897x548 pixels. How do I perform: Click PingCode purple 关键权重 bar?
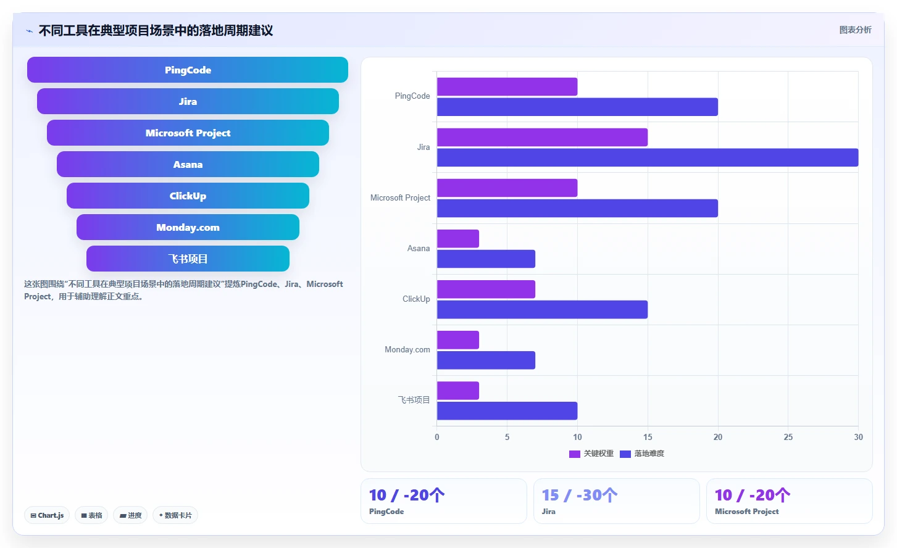tap(507, 86)
